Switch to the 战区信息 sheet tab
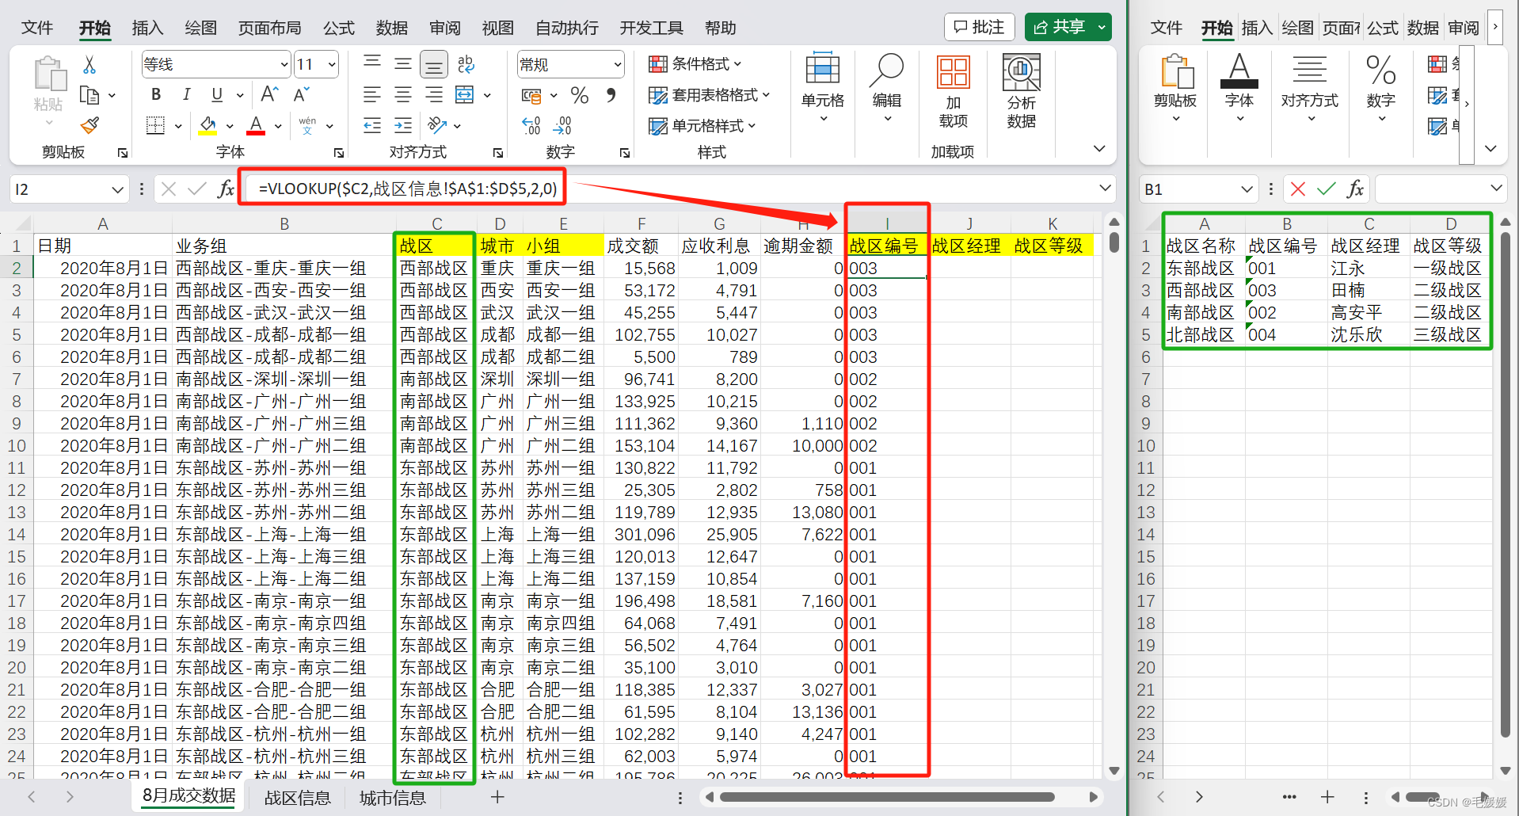Image resolution: width=1519 pixels, height=816 pixels. point(298,798)
